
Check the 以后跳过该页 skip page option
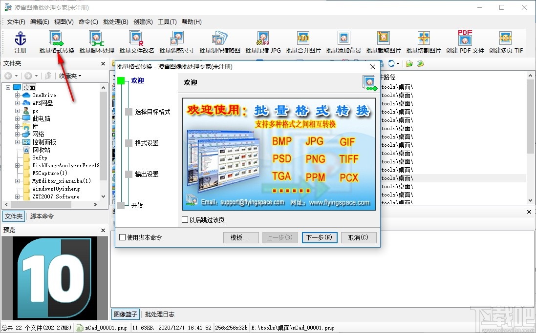[x=186, y=219]
